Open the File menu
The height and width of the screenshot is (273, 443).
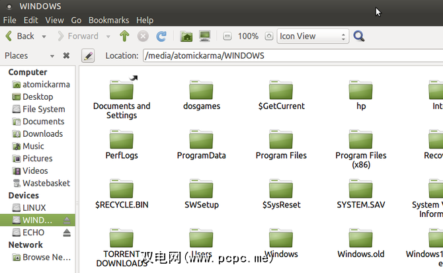pyautogui.click(x=10, y=20)
